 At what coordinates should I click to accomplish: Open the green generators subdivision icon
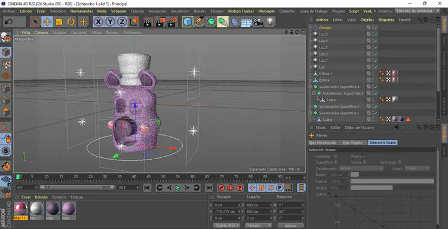[211, 22]
